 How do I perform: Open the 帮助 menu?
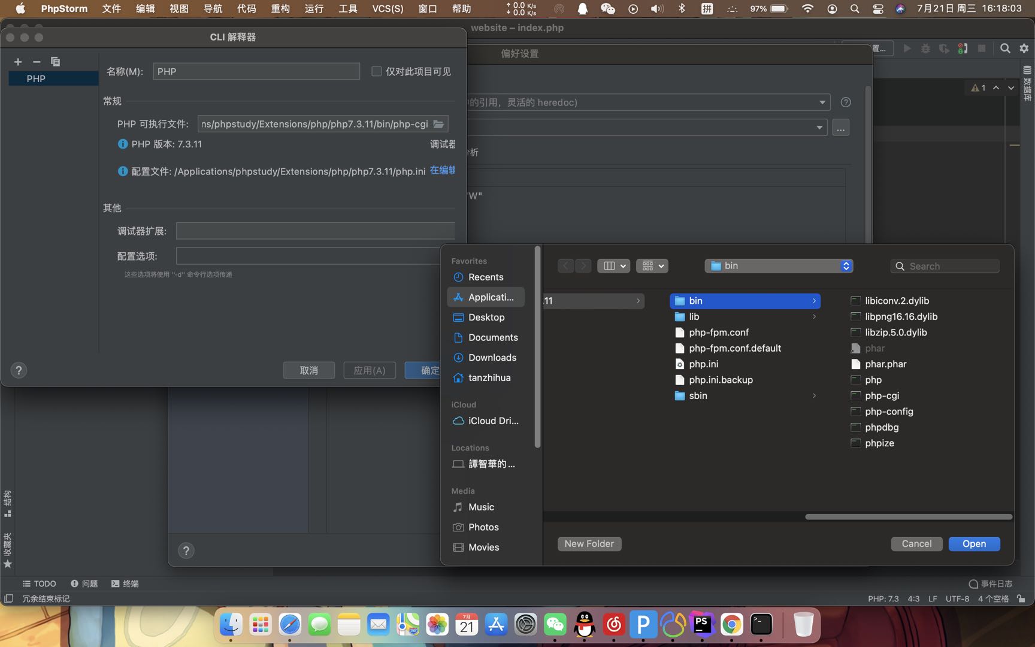[x=461, y=8]
